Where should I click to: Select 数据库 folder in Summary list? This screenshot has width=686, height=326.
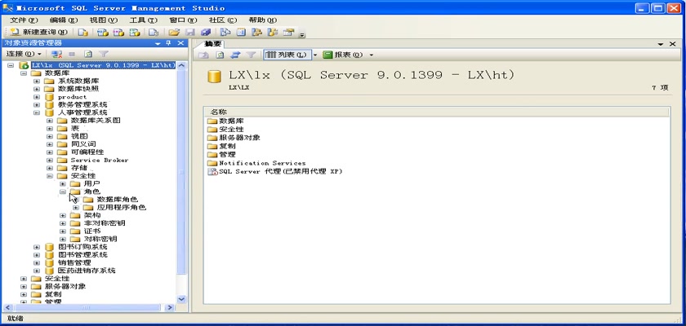coord(231,121)
